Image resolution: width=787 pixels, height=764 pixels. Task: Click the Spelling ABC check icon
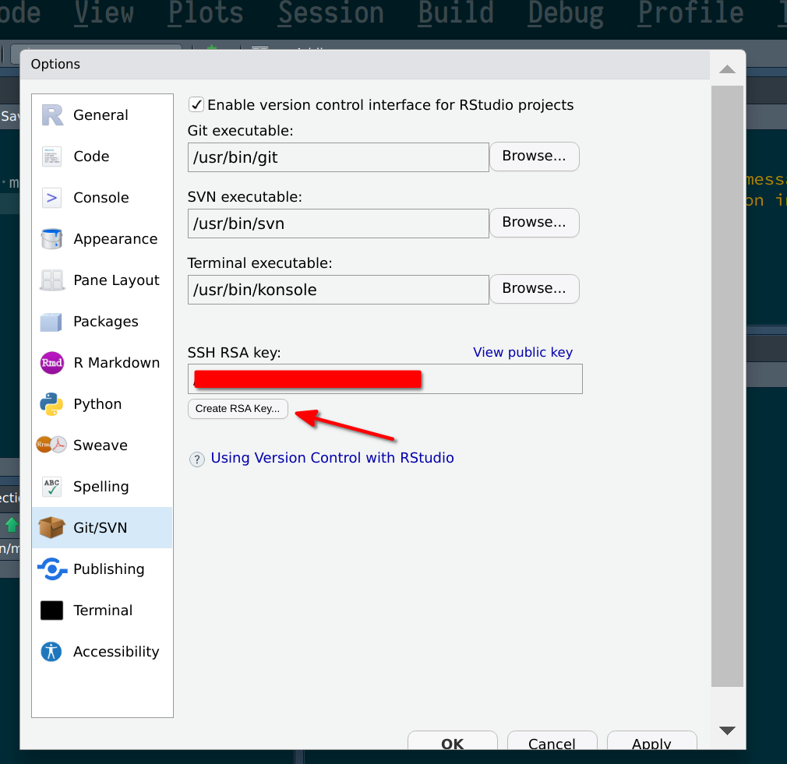[51, 487]
